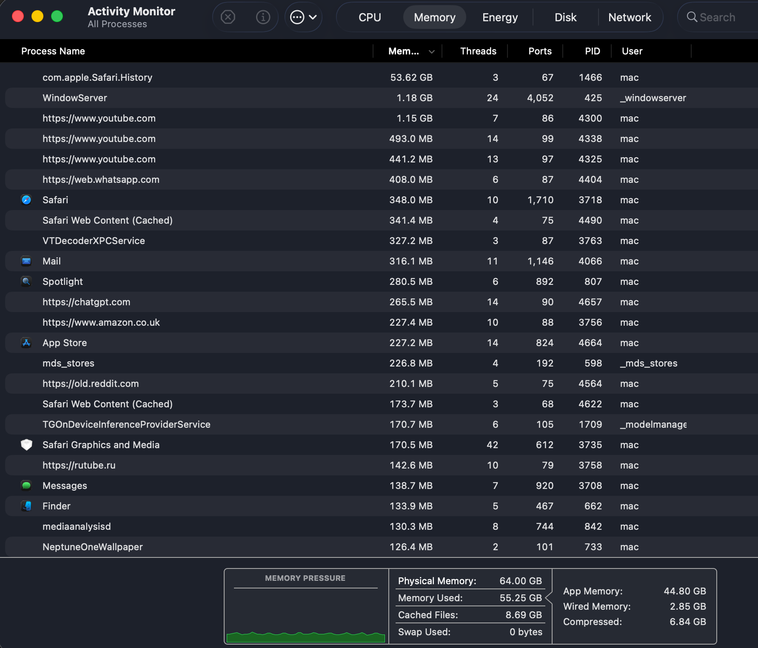Click the yellow minimize window button
This screenshot has width=758, height=648.
tap(37, 16)
